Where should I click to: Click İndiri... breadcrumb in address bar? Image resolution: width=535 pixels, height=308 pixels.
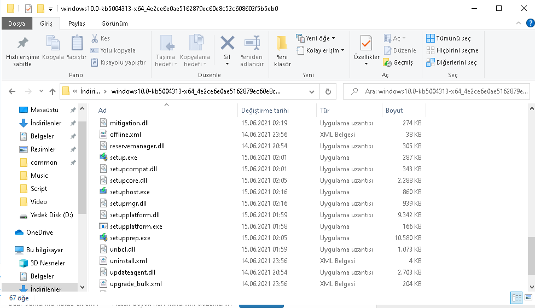pyautogui.click(x=90, y=91)
